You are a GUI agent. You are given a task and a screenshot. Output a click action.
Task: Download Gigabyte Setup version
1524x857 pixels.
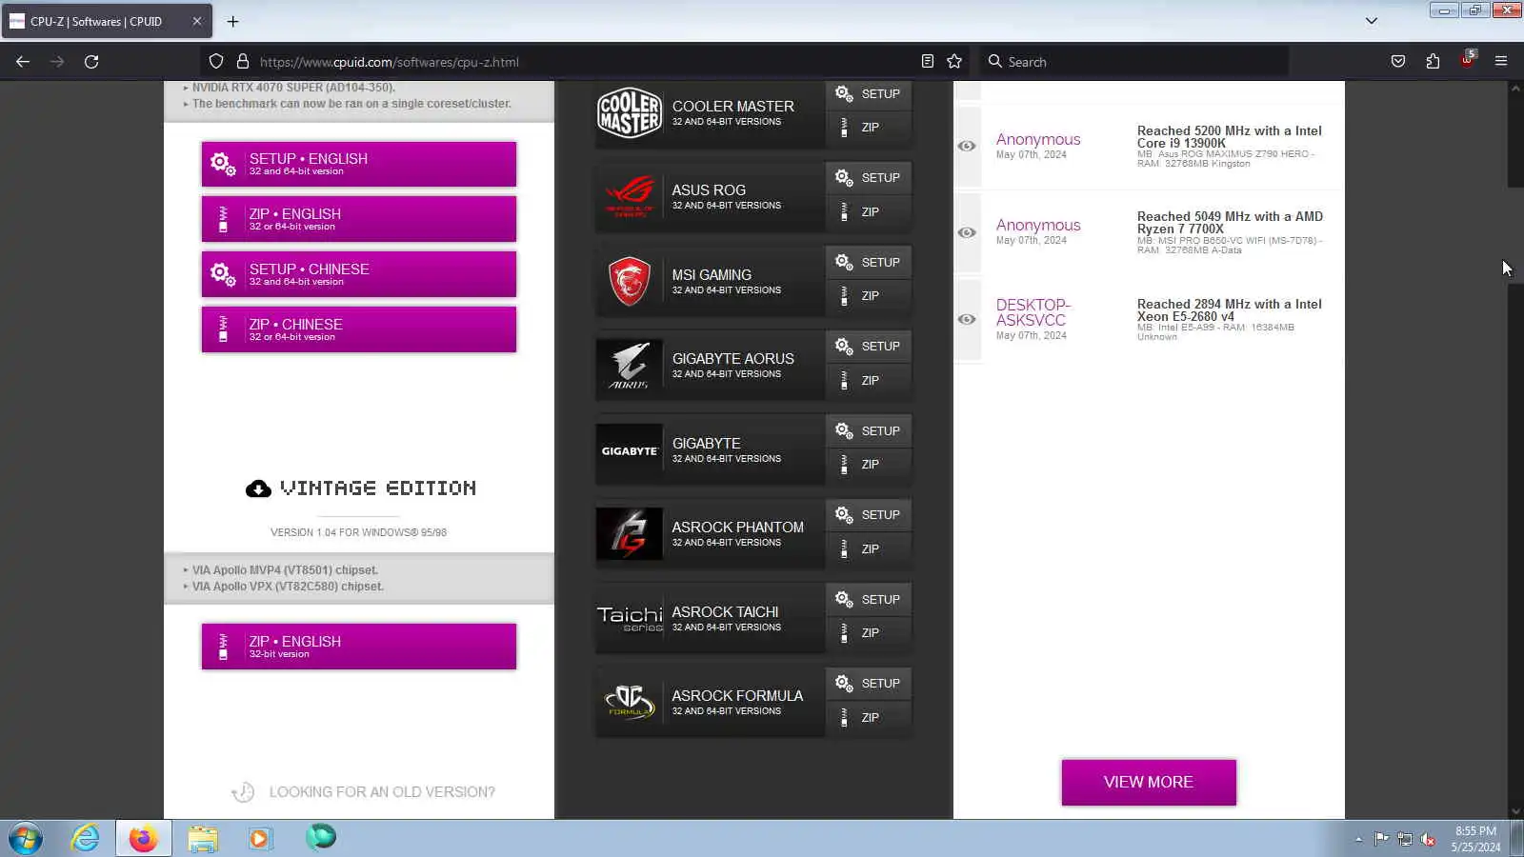pyautogui.click(x=869, y=431)
